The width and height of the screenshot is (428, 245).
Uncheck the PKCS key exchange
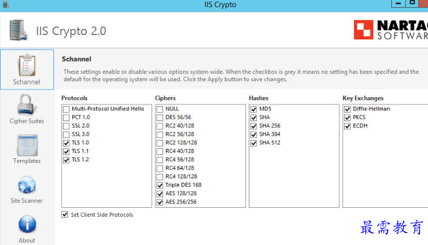[347, 118]
